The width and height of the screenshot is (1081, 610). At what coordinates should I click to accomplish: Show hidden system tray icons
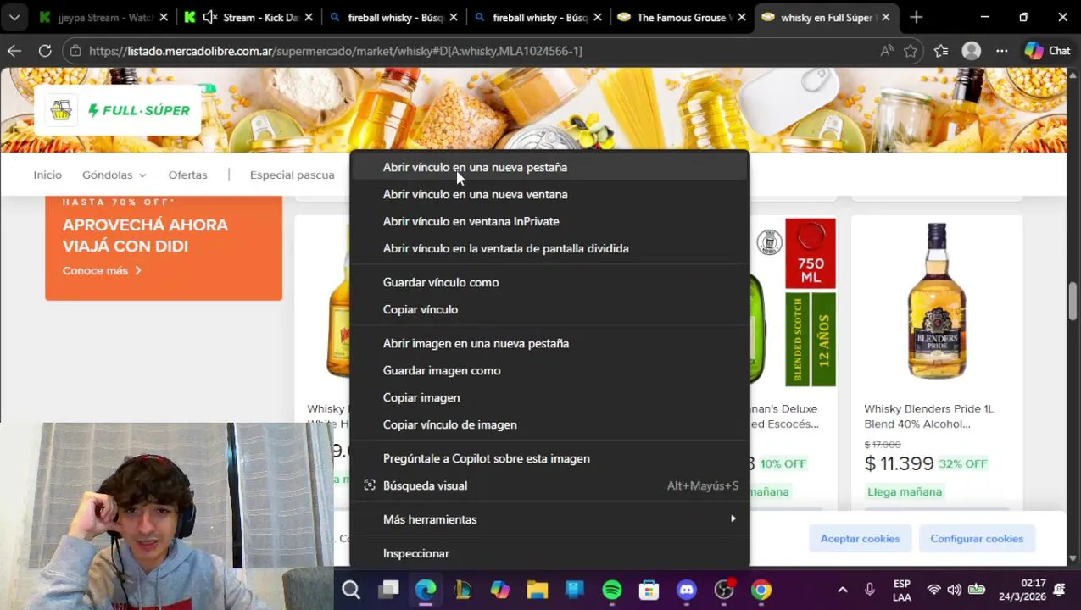coord(842,590)
